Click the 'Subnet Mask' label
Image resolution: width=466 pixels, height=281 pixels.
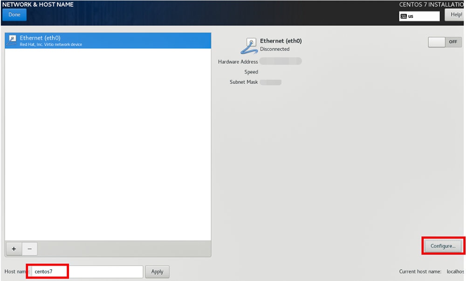tap(244, 82)
